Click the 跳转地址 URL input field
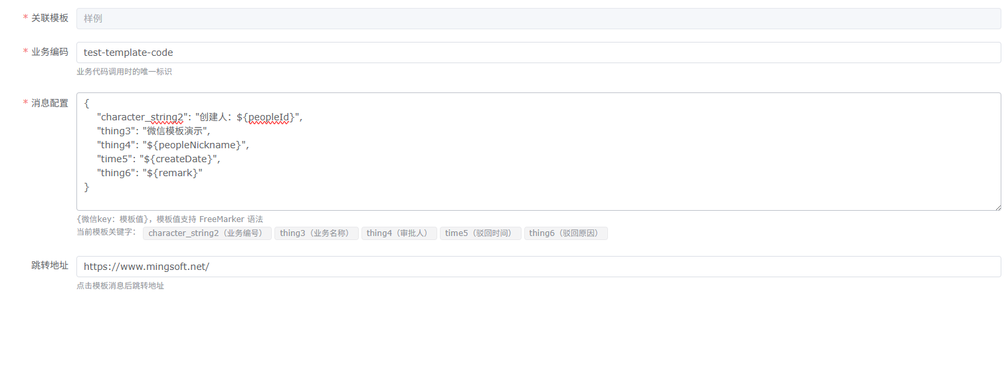Image resolution: width=1006 pixels, height=367 pixels. click(538, 267)
